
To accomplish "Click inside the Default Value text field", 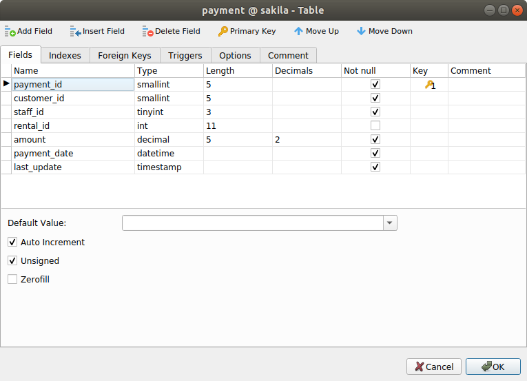I will [x=252, y=223].
